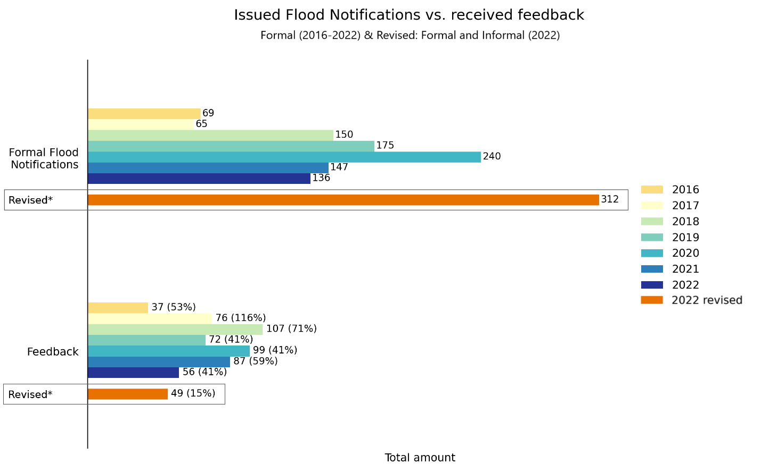The width and height of the screenshot is (761, 472).
Task: Click the 2019 legend color swatch
Action: point(652,238)
